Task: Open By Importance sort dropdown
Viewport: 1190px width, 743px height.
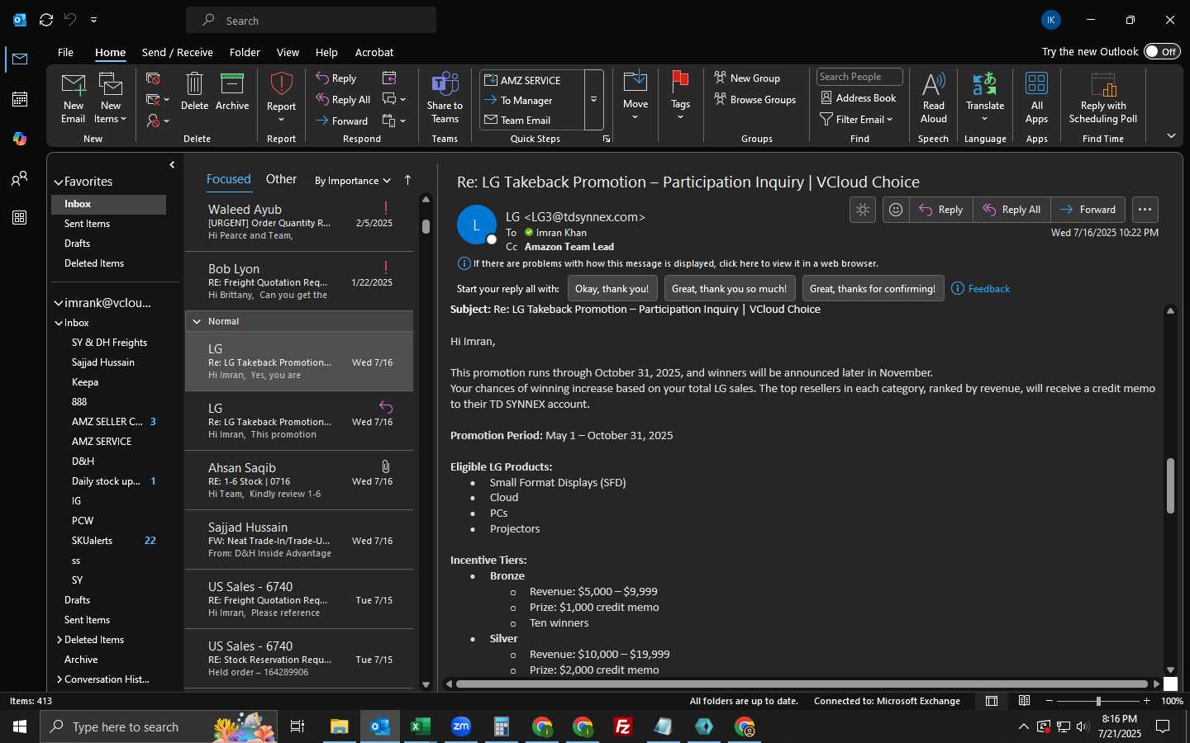Action: click(352, 181)
